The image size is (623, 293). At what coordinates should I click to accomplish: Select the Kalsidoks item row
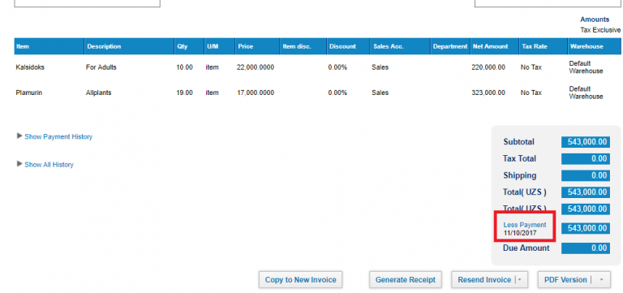click(x=317, y=67)
